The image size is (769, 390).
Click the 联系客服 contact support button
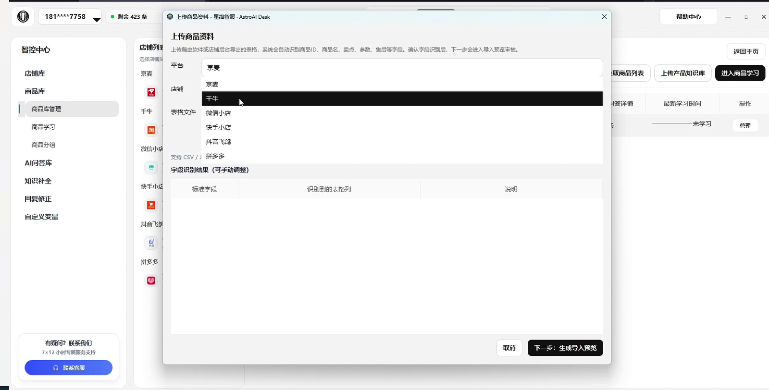point(68,368)
